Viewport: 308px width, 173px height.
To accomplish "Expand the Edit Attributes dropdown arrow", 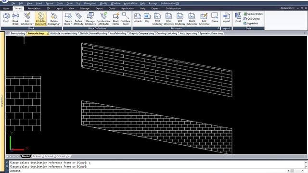I will click(x=33, y=24).
